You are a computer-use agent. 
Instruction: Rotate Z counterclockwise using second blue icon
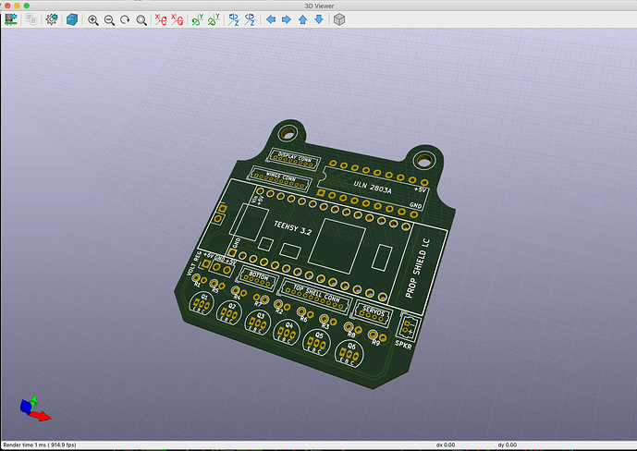250,19
